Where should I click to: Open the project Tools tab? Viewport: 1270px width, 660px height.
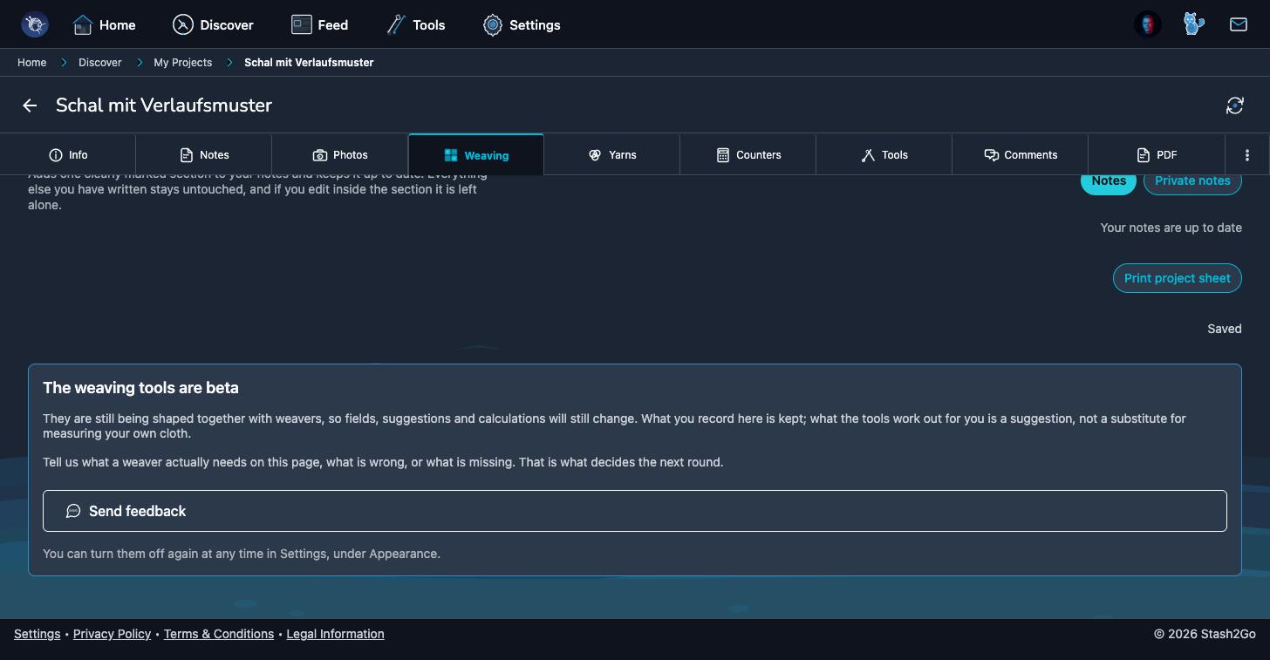tap(884, 155)
